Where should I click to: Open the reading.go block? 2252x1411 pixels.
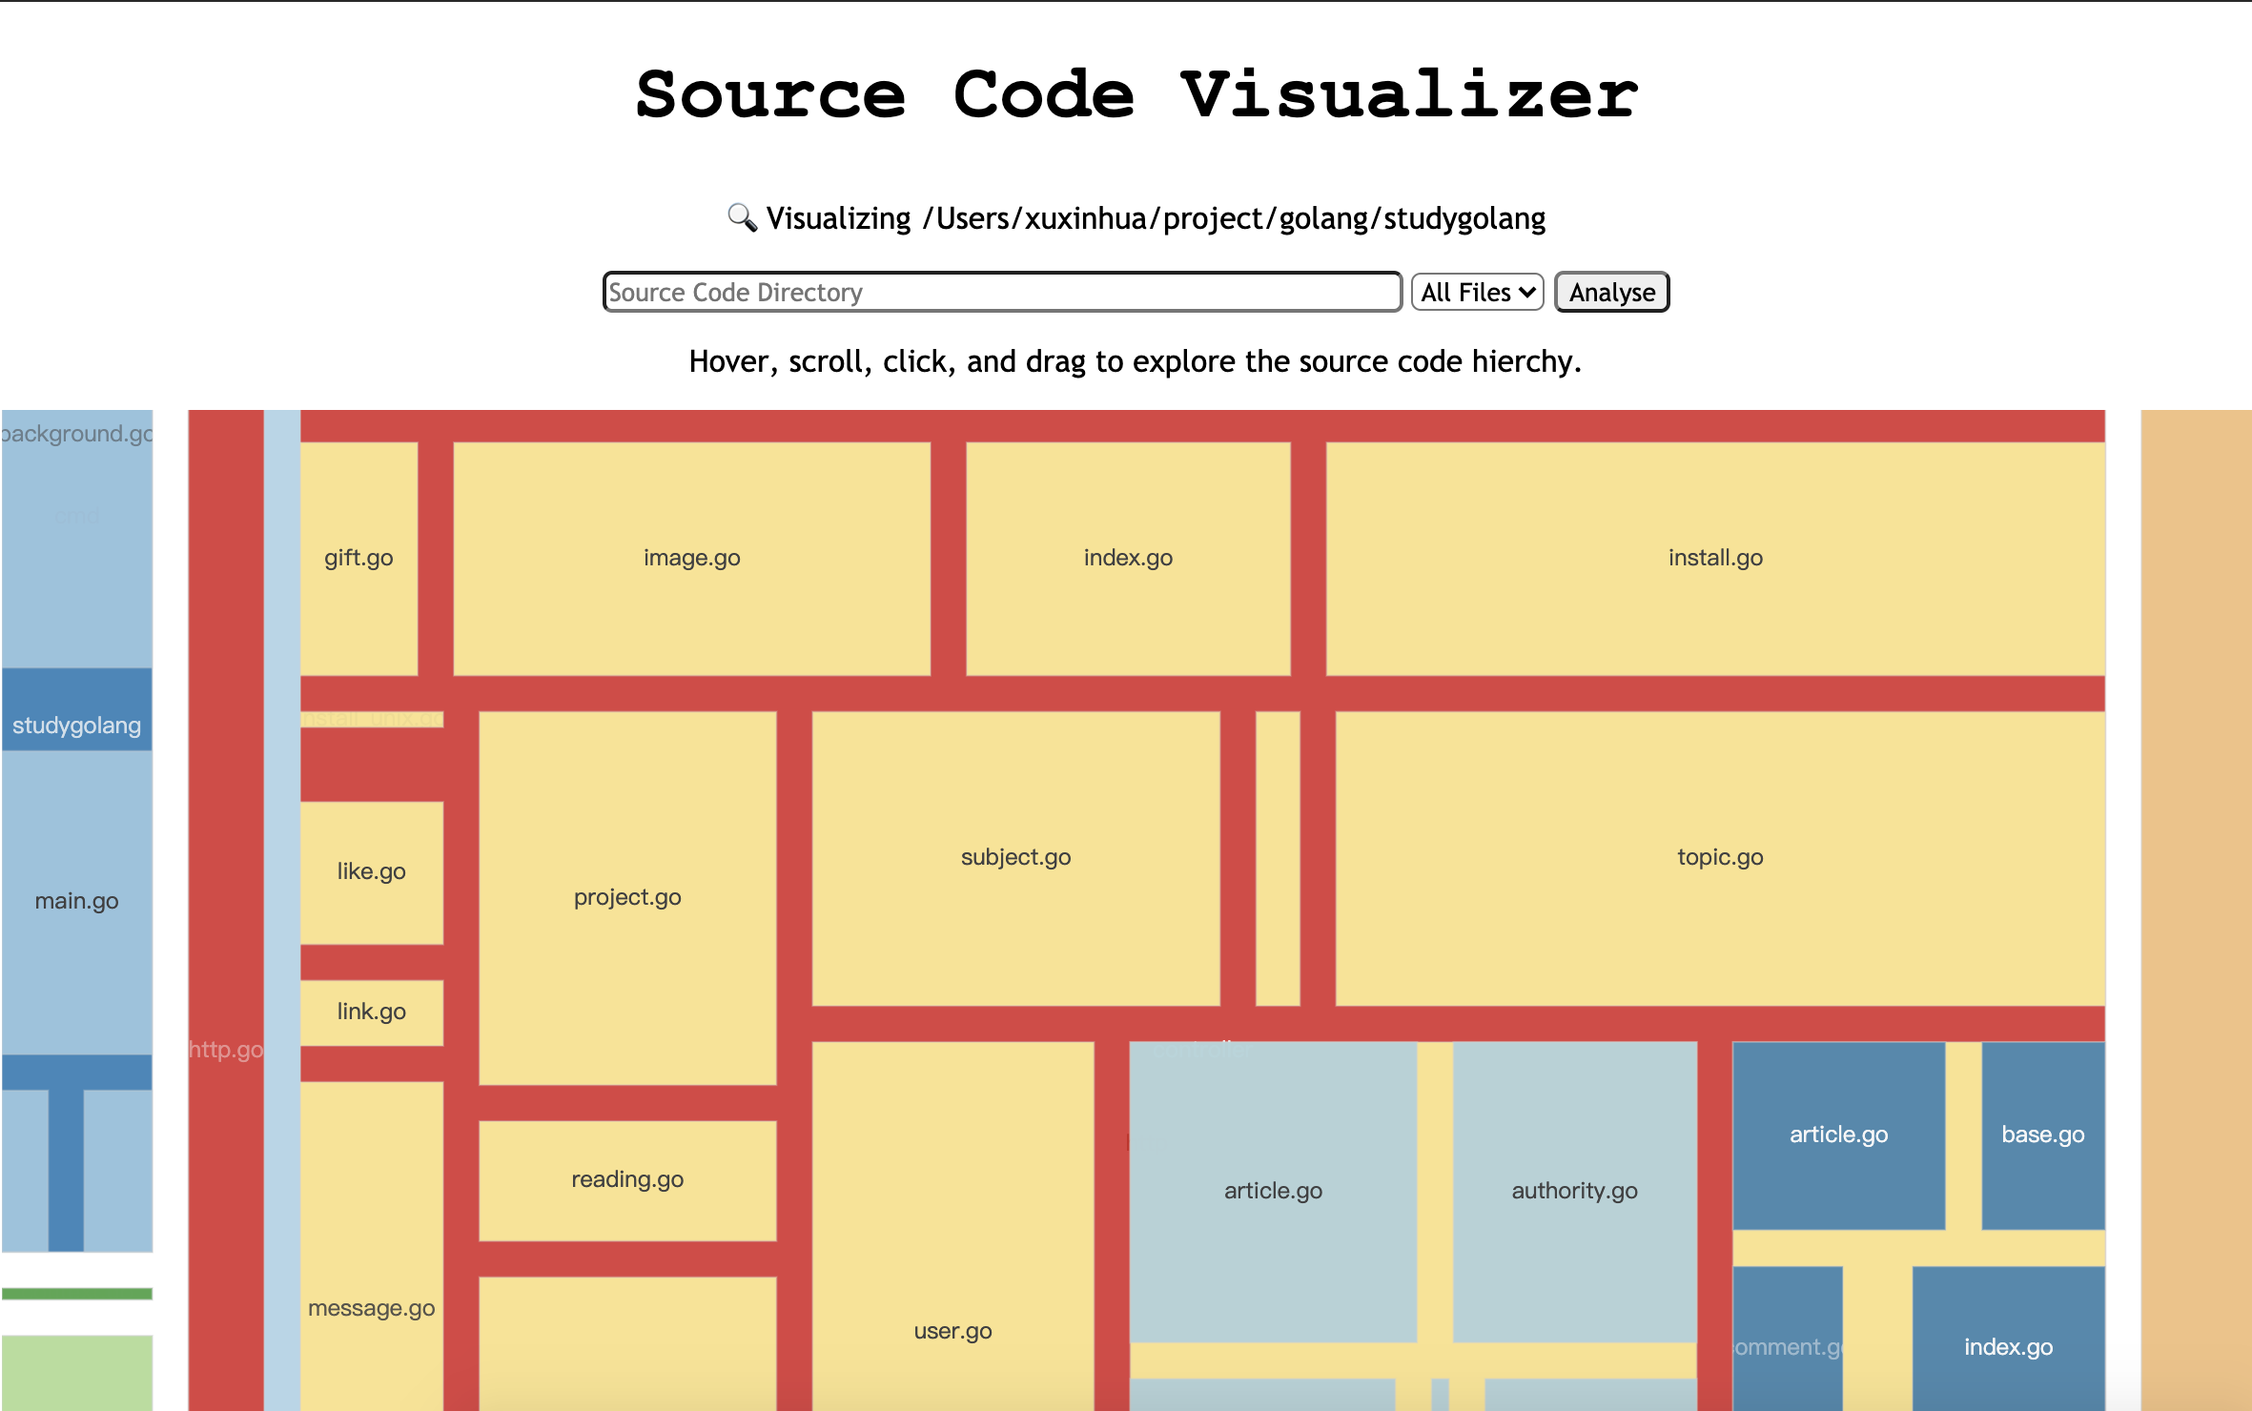pos(627,1179)
